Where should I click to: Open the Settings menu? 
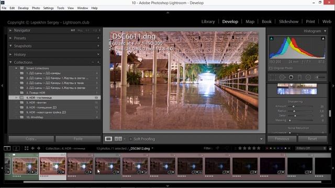49,8
